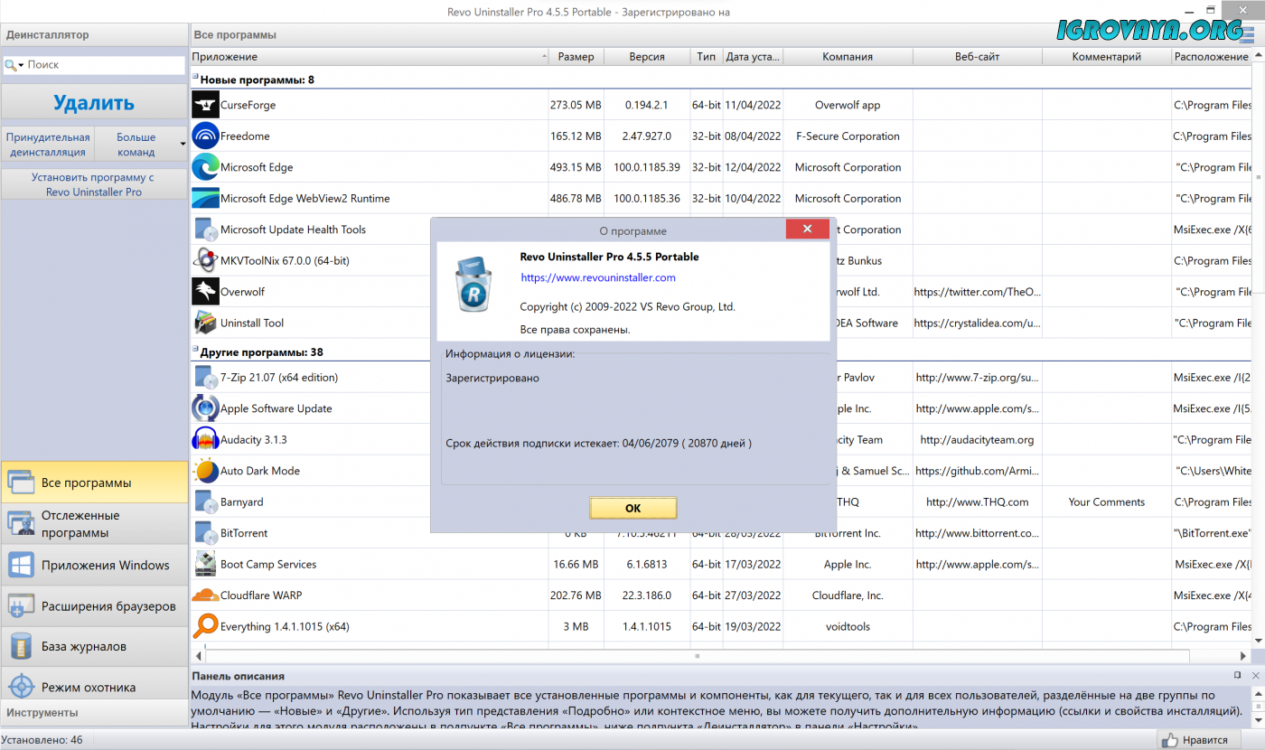Image resolution: width=1265 pixels, height=750 pixels.
Task: Collapse the Другие программы group
Action: tap(194, 350)
